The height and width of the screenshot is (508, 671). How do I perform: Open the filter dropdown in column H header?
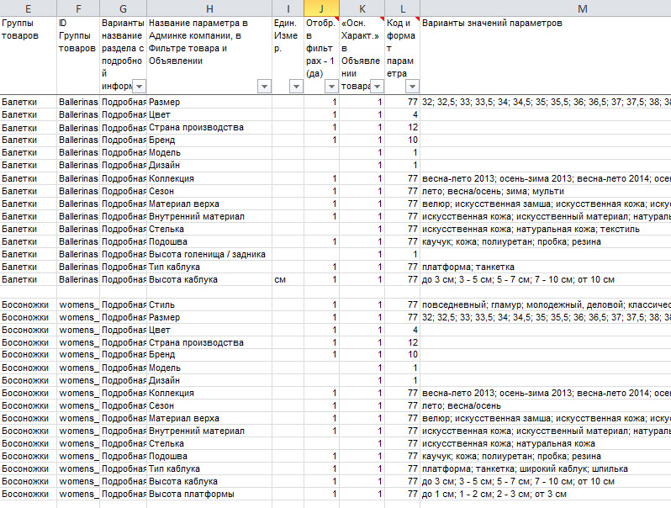tap(264, 87)
